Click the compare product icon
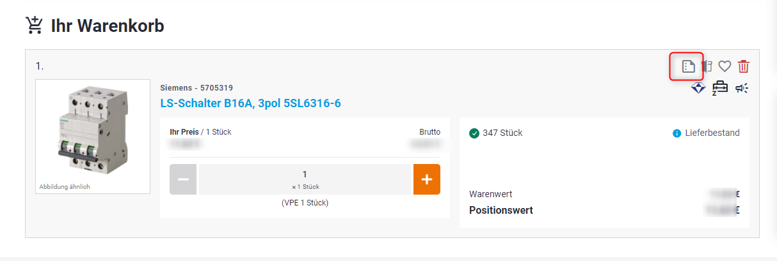Screen dimensions: 777x261 pyautogui.click(x=707, y=66)
